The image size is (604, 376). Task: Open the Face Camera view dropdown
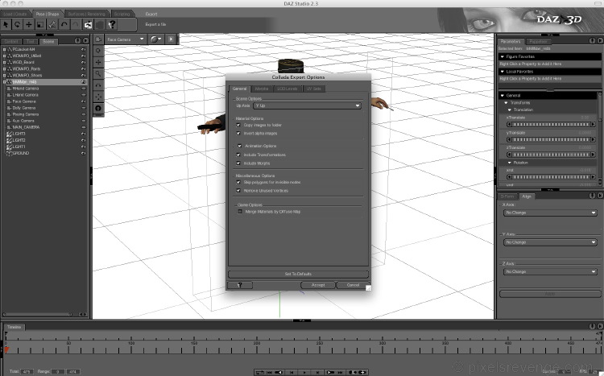tap(125, 39)
